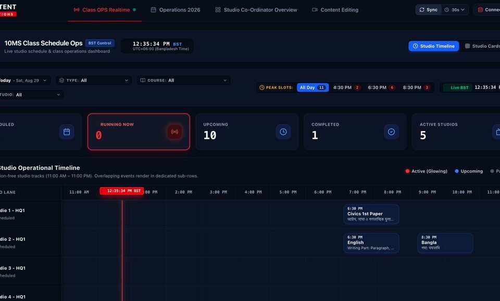Open the 6:30 PM English class event
The image size is (500, 301).
tap(371, 243)
